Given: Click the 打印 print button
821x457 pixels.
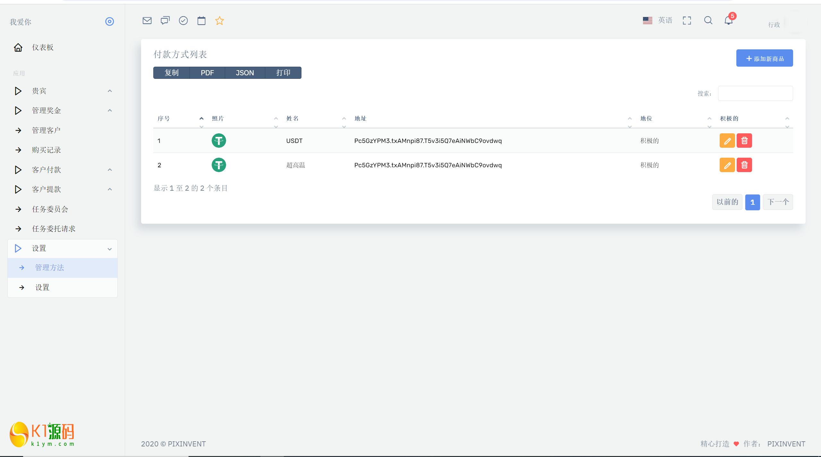Looking at the screenshot, I should tap(283, 73).
